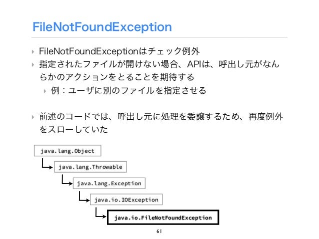
Task: Select the java.lang.Exception box
Action: [x=109, y=183]
